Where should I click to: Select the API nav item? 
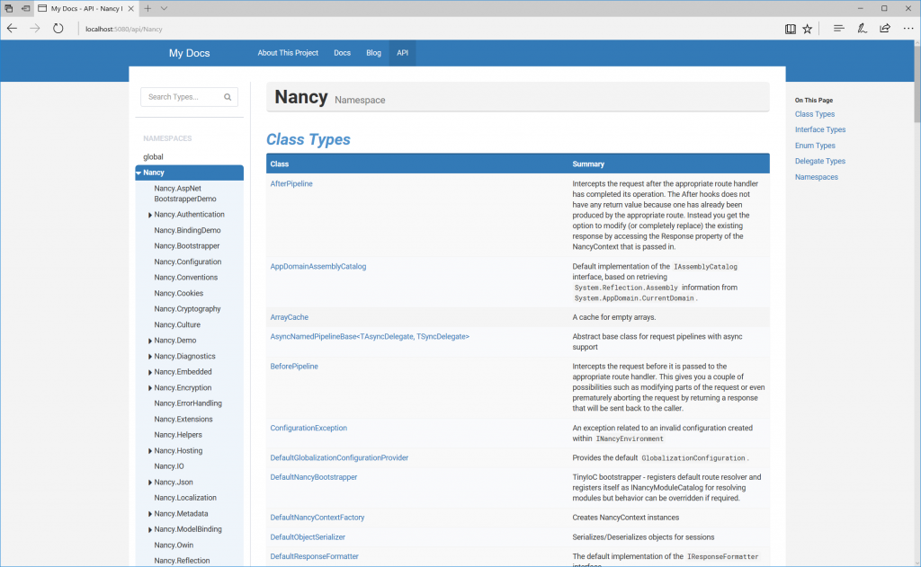click(x=402, y=53)
